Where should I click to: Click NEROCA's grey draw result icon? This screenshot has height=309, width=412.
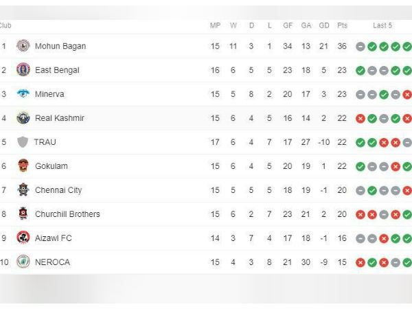tap(396, 262)
